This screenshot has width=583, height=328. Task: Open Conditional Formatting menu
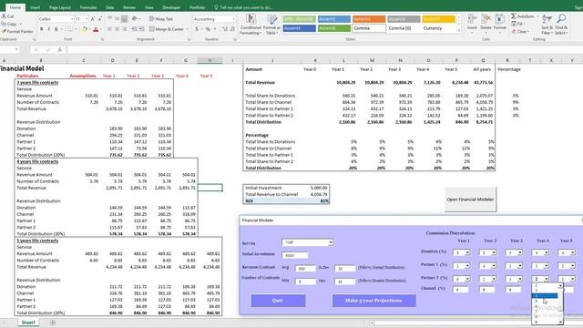[x=251, y=25]
